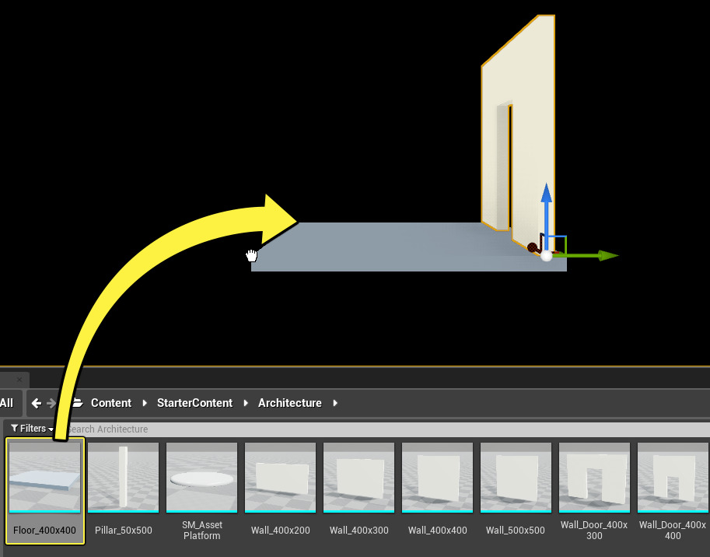Go back in content browser history
710x557 pixels.
37,403
